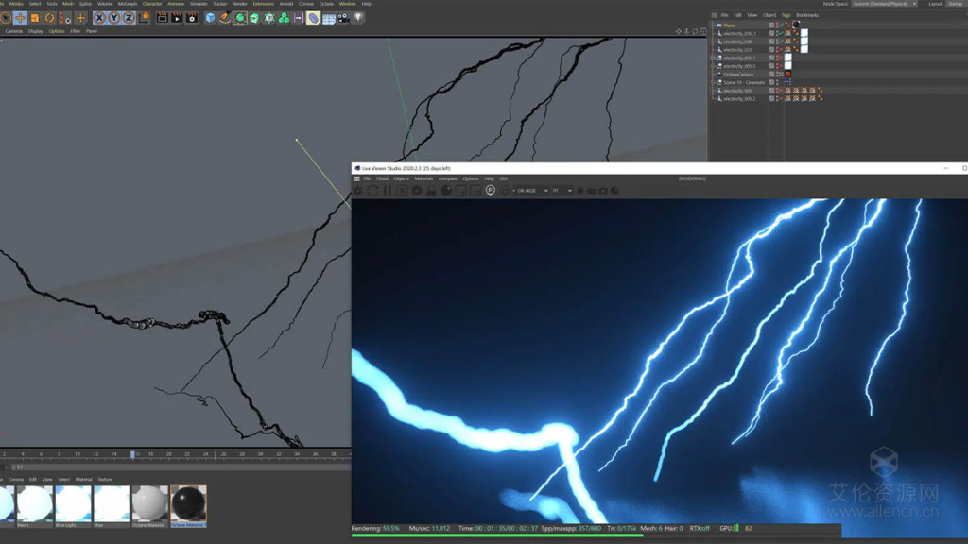Image resolution: width=968 pixels, height=544 pixels.
Task: Open viewport Display menu
Action: pyautogui.click(x=35, y=31)
